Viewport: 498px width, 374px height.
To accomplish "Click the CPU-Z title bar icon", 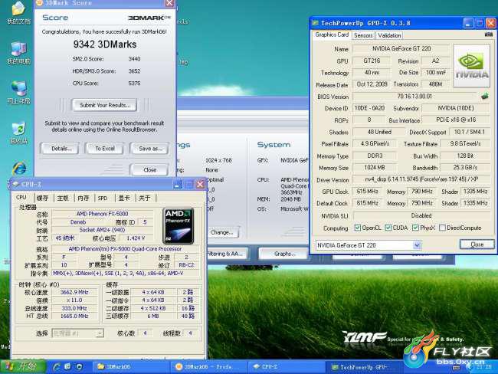I will pyautogui.click(x=15, y=184).
